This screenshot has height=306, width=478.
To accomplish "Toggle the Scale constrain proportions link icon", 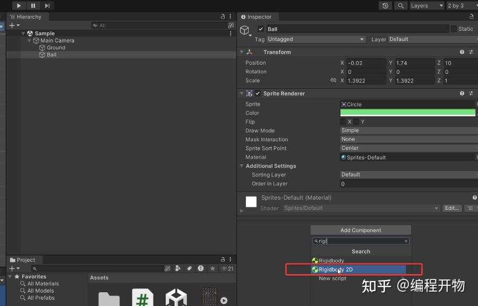I will (333, 80).
